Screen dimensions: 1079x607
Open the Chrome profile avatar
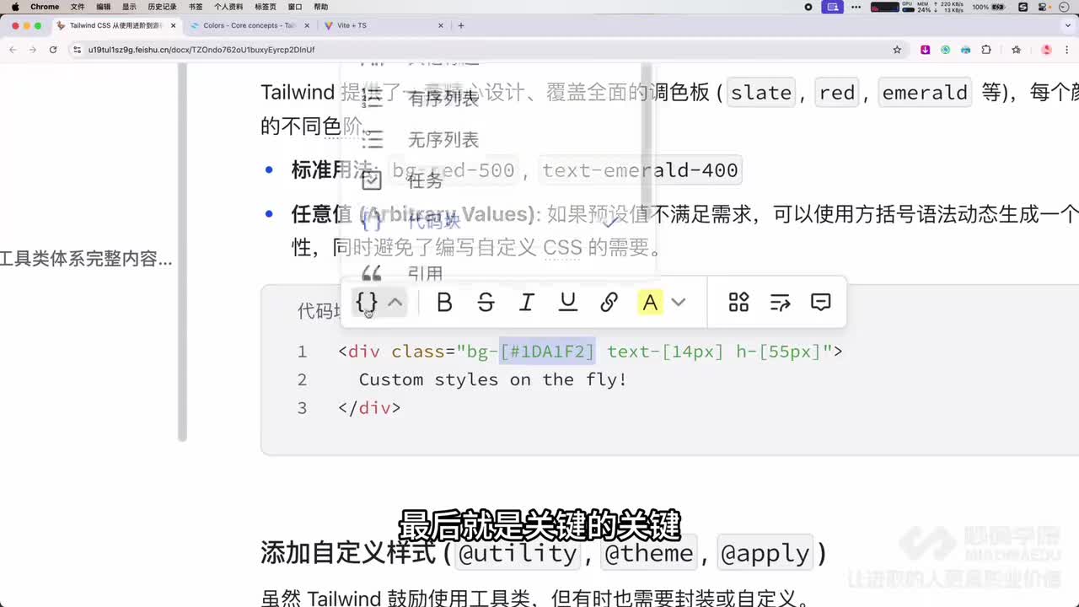coord(1047,50)
